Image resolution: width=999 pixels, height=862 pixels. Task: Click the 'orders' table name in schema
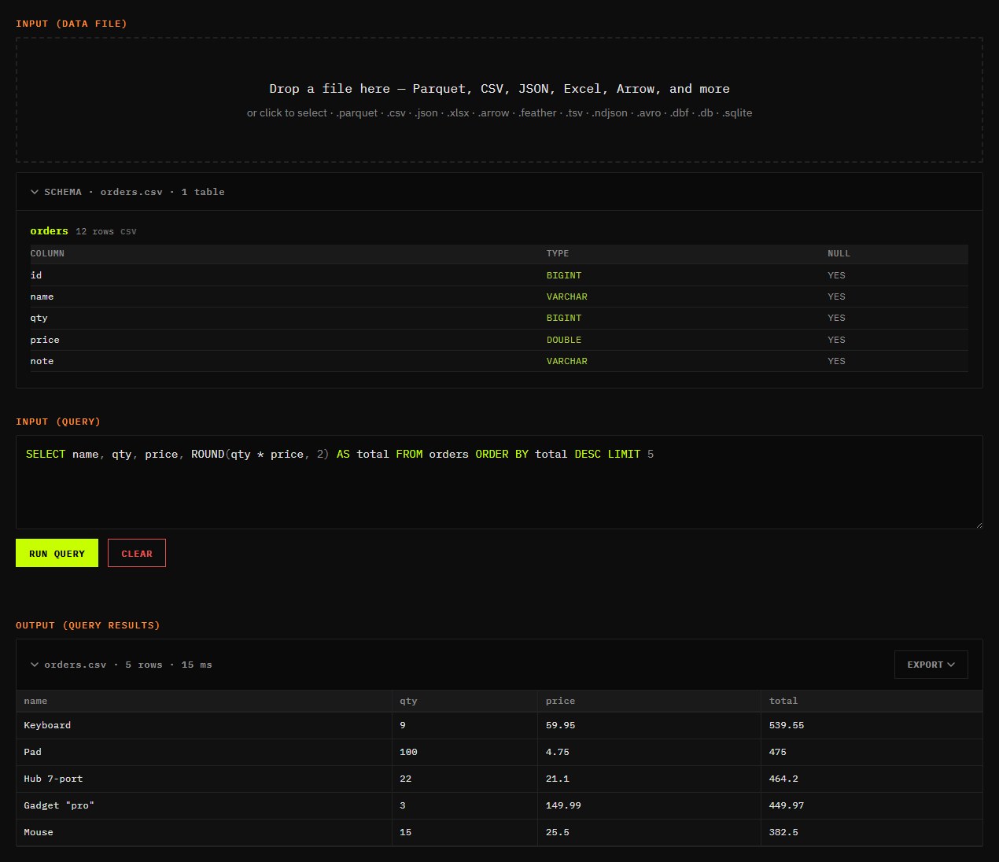click(49, 231)
